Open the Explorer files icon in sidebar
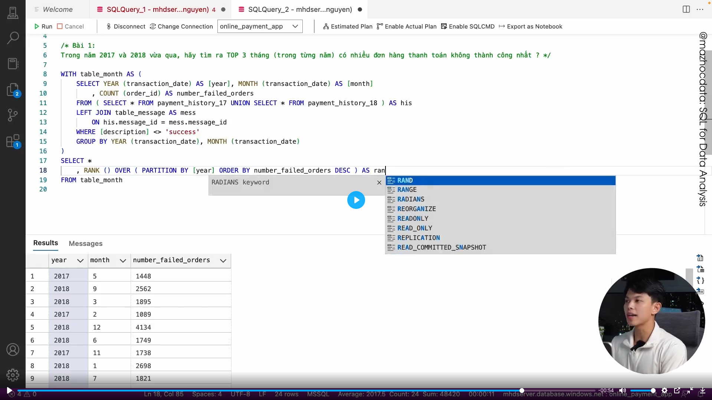This screenshot has width=712, height=400. (x=13, y=90)
